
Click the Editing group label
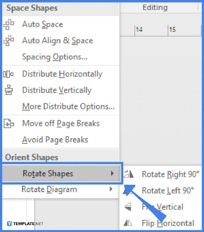[155, 7]
